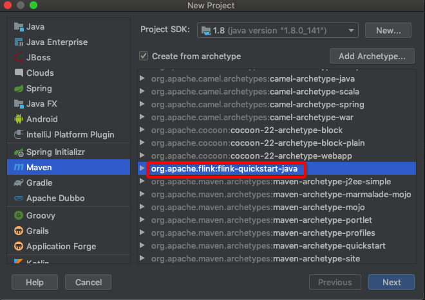Image resolution: width=425 pixels, height=300 pixels.
Task: Click the green Groovy icon
Action: [19, 215]
